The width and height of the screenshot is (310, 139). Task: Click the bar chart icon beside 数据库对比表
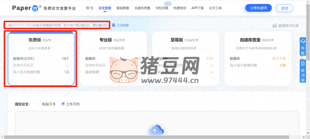(275, 26)
